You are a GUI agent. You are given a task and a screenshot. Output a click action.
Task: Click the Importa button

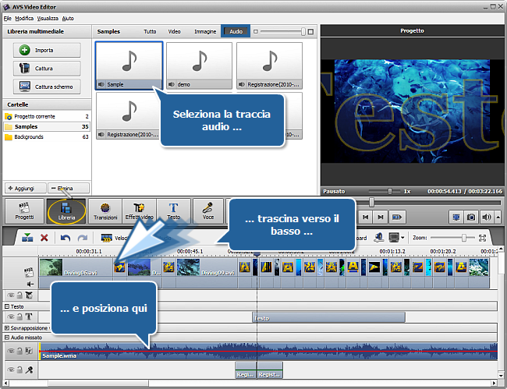point(47,50)
